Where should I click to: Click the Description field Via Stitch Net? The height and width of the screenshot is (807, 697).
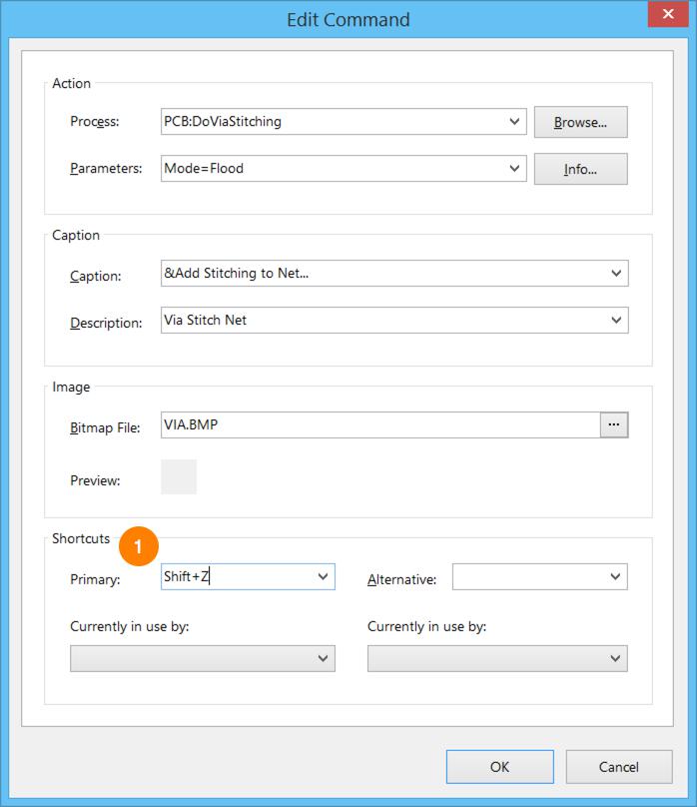coord(379,321)
